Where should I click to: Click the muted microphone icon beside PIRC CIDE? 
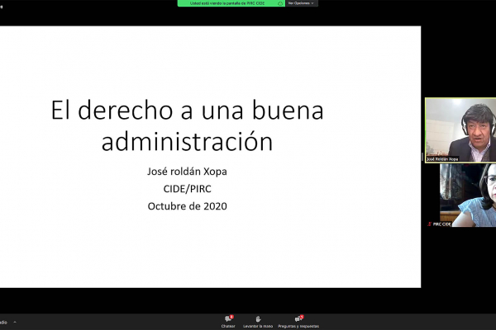(x=430, y=224)
